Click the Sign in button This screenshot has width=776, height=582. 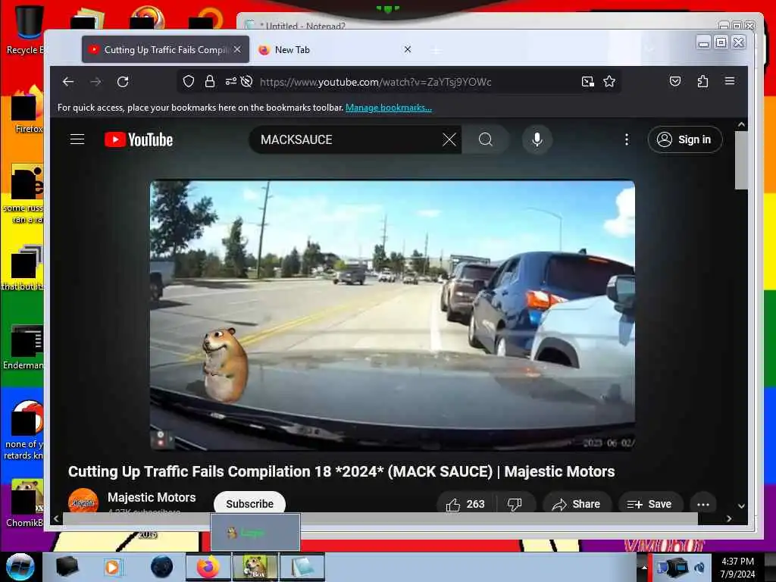(685, 139)
